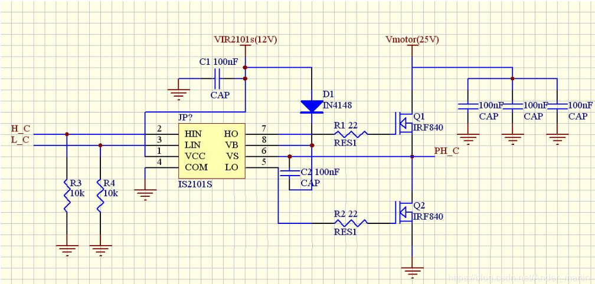Click the R1 22 ohm resistor symbol

pos(351,134)
